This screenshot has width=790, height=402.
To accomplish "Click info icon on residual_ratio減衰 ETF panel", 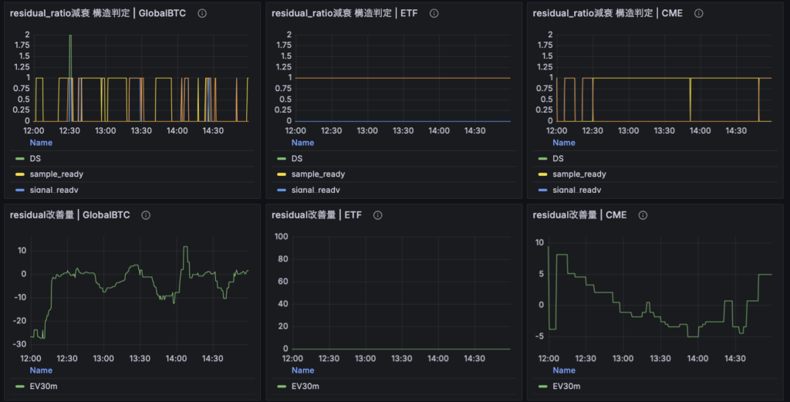I will click(x=434, y=14).
